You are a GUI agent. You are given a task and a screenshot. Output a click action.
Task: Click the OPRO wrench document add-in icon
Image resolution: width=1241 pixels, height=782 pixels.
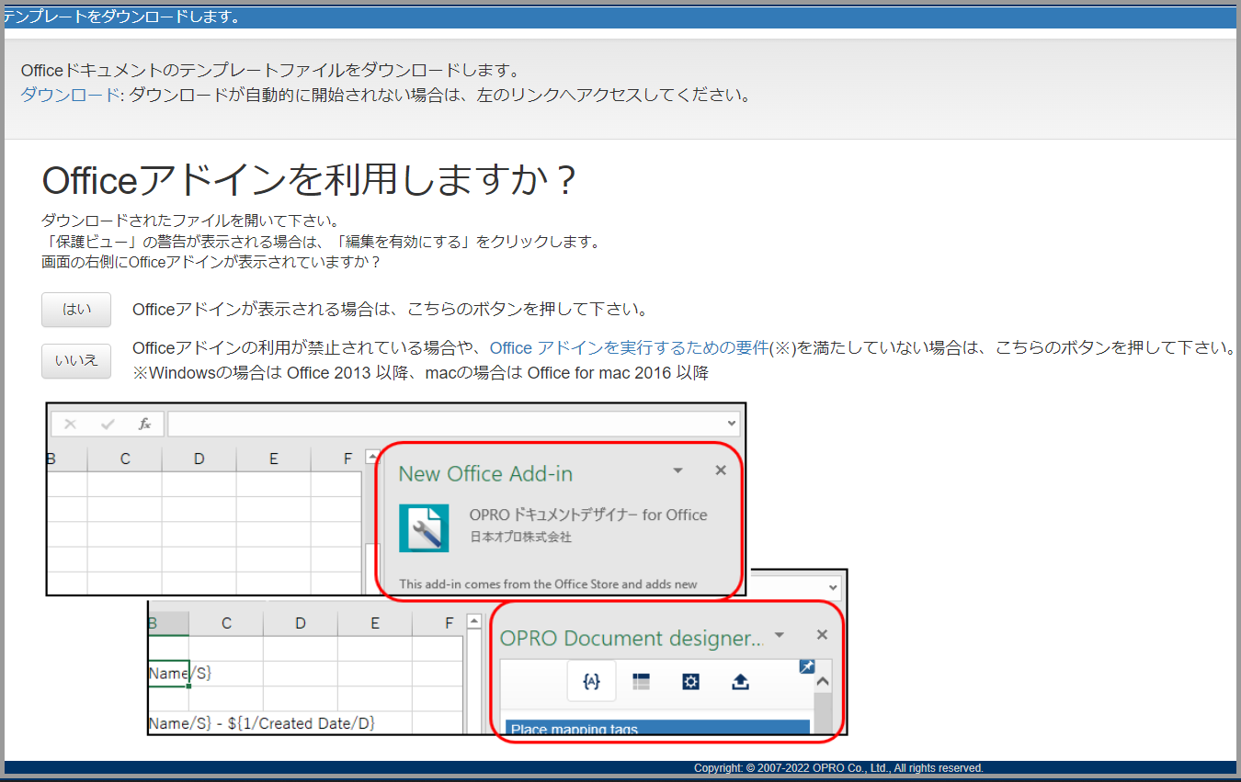424,527
